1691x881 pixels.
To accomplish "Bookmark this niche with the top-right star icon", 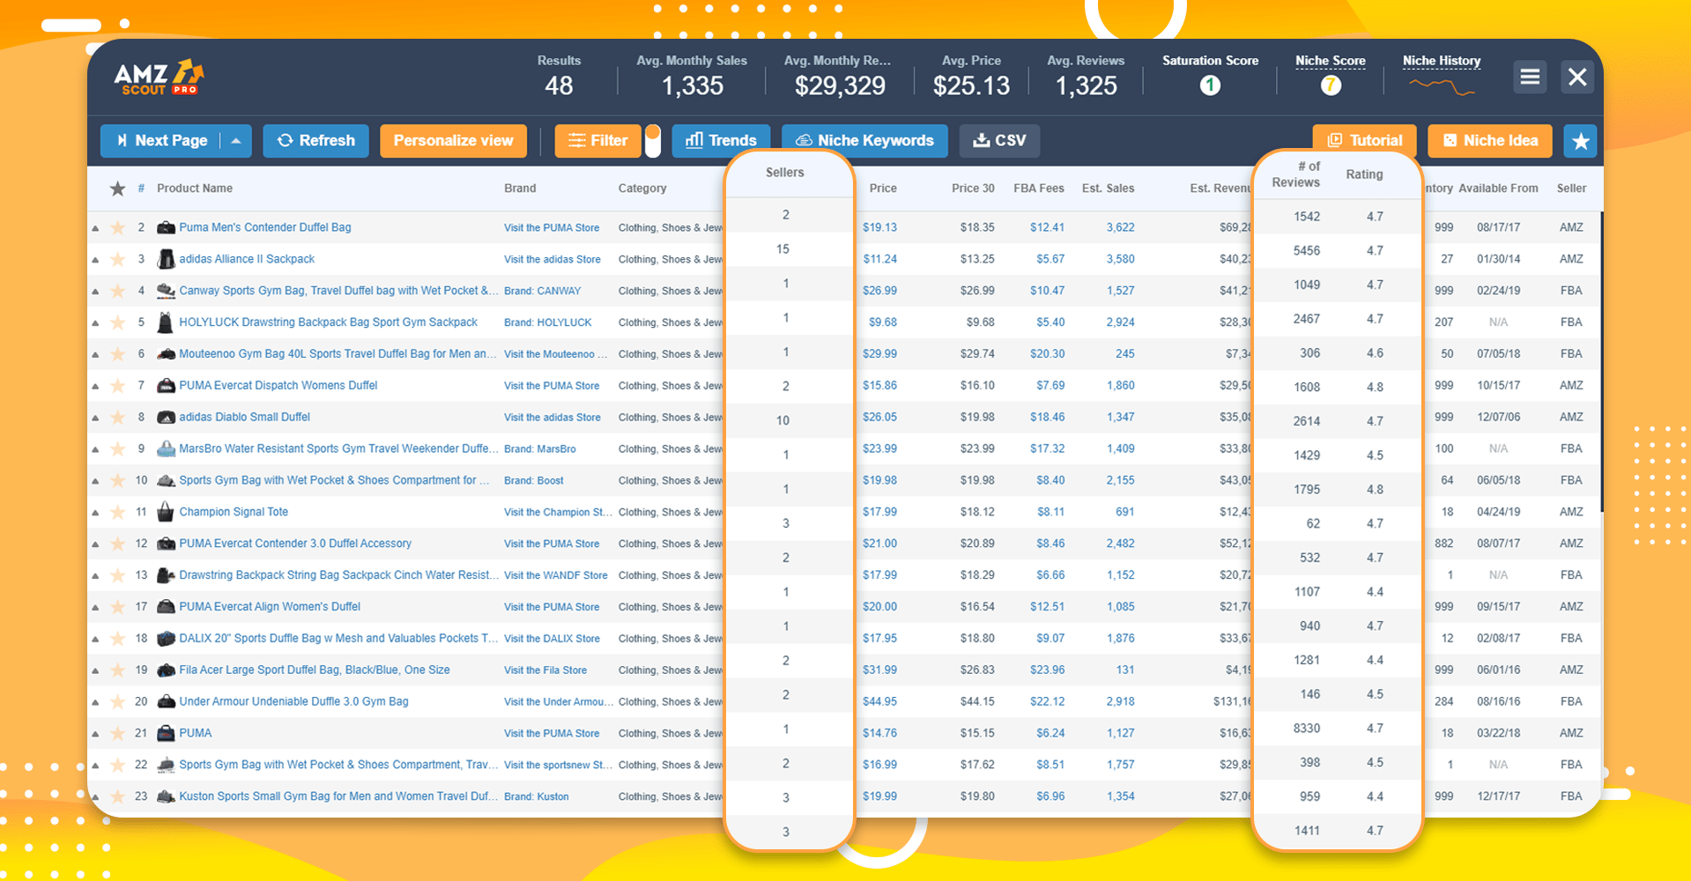I will (x=1580, y=141).
